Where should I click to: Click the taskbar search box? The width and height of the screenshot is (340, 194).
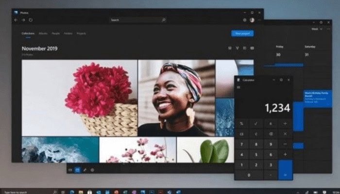pos(29,192)
